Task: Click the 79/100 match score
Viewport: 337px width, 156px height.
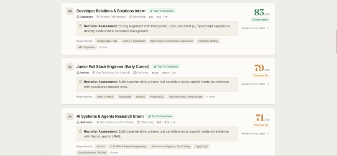Action: (262, 68)
